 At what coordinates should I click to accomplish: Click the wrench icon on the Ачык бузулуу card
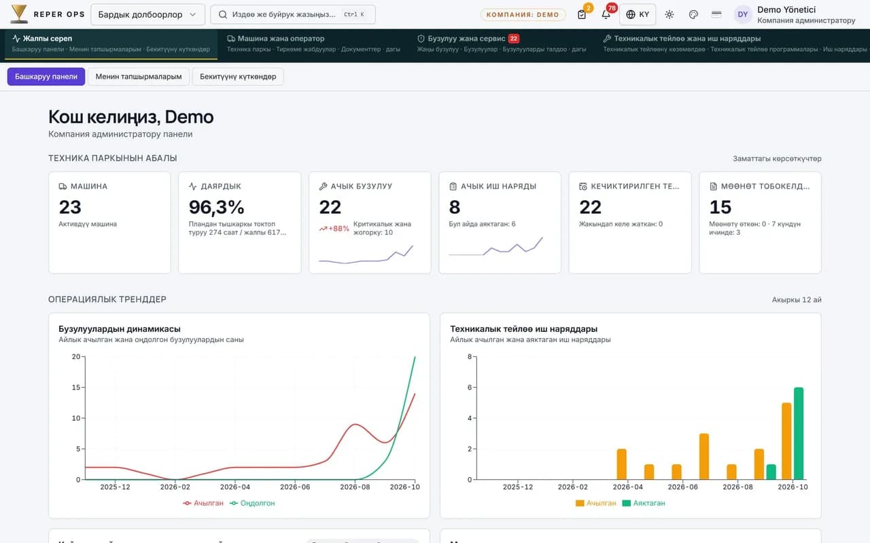tap(324, 186)
